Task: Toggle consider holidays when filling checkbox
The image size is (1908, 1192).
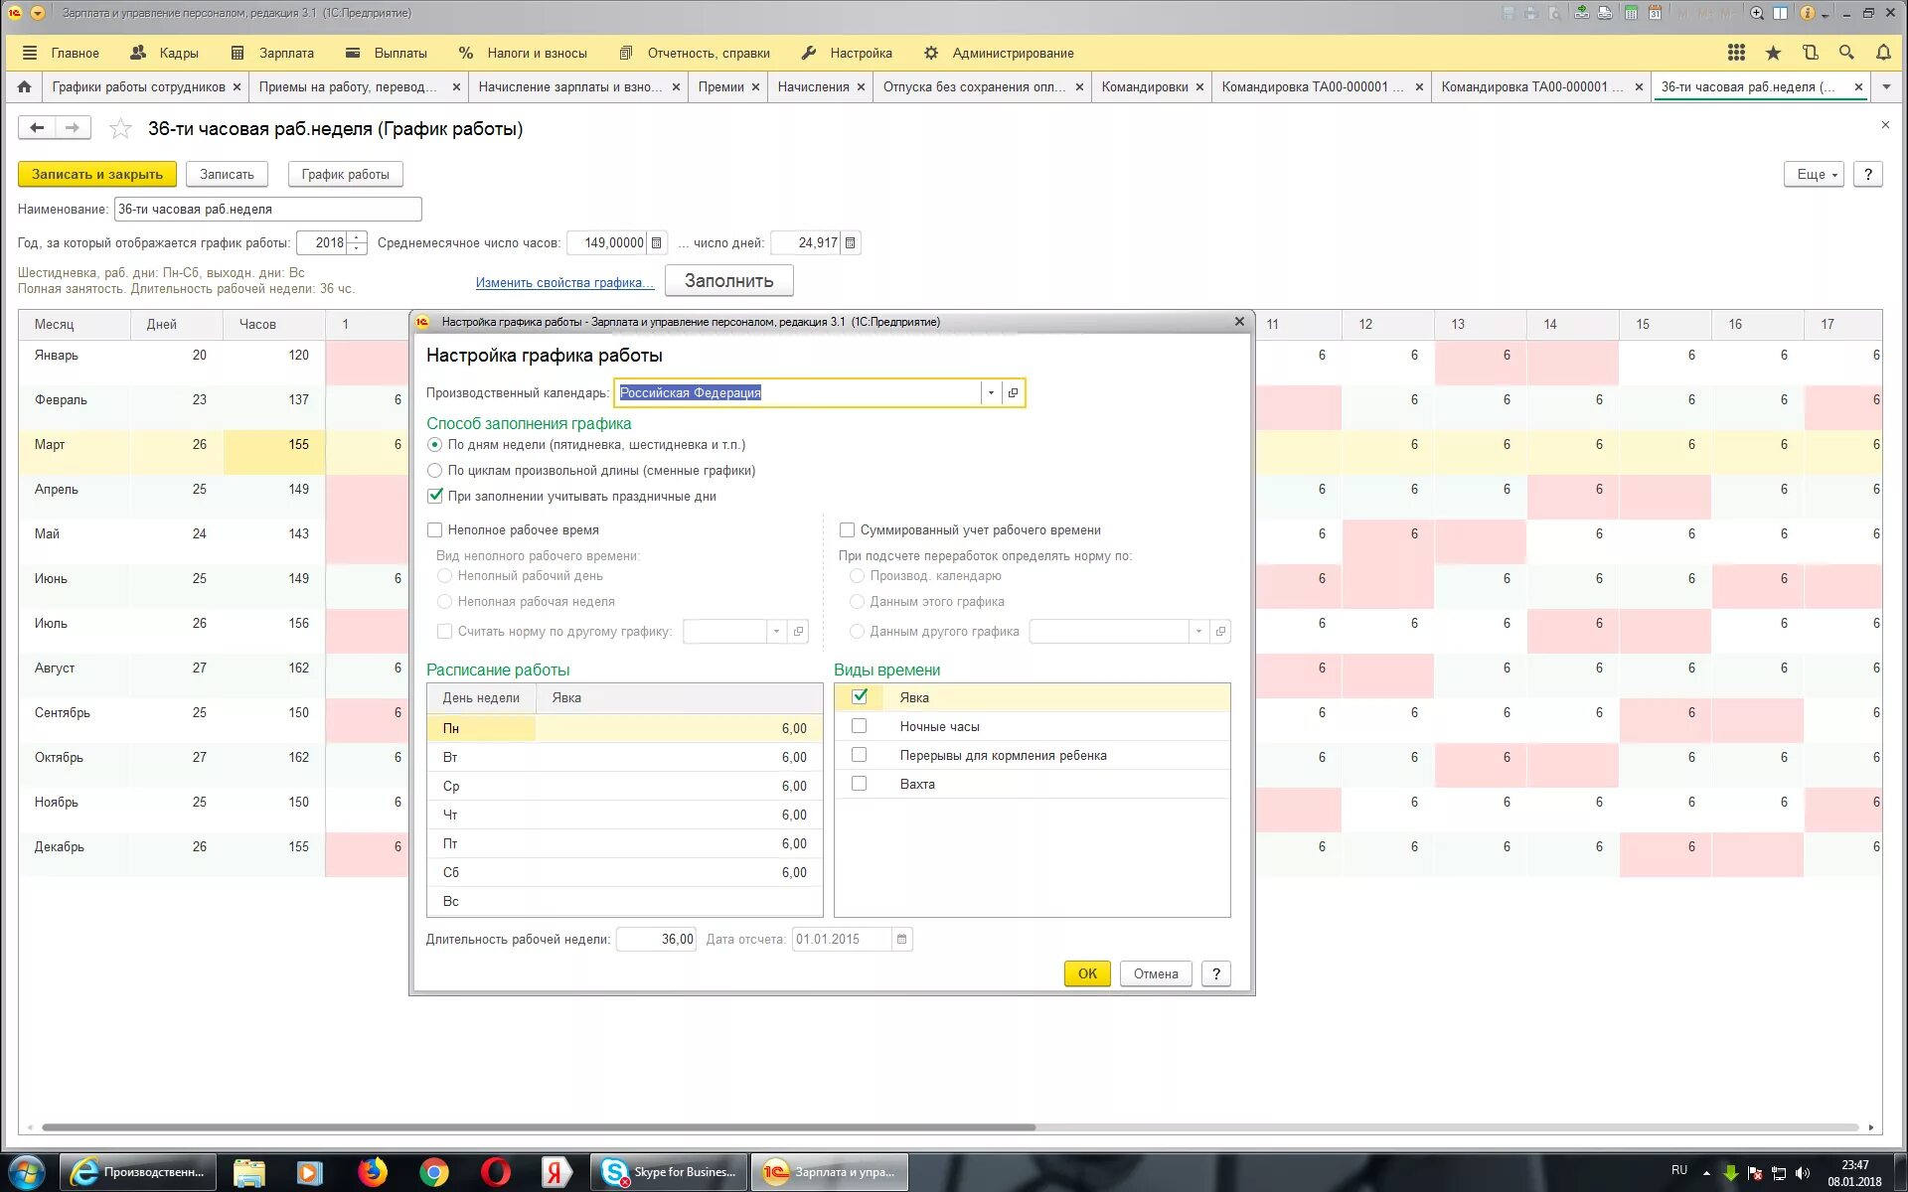Action: [x=434, y=496]
